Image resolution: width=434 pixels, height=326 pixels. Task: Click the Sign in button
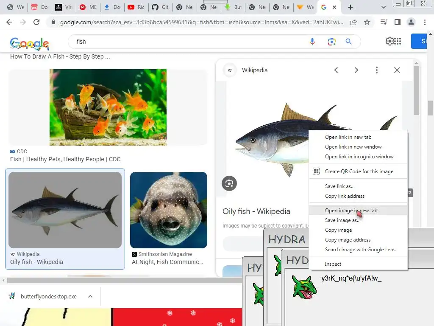tap(419, 41)
